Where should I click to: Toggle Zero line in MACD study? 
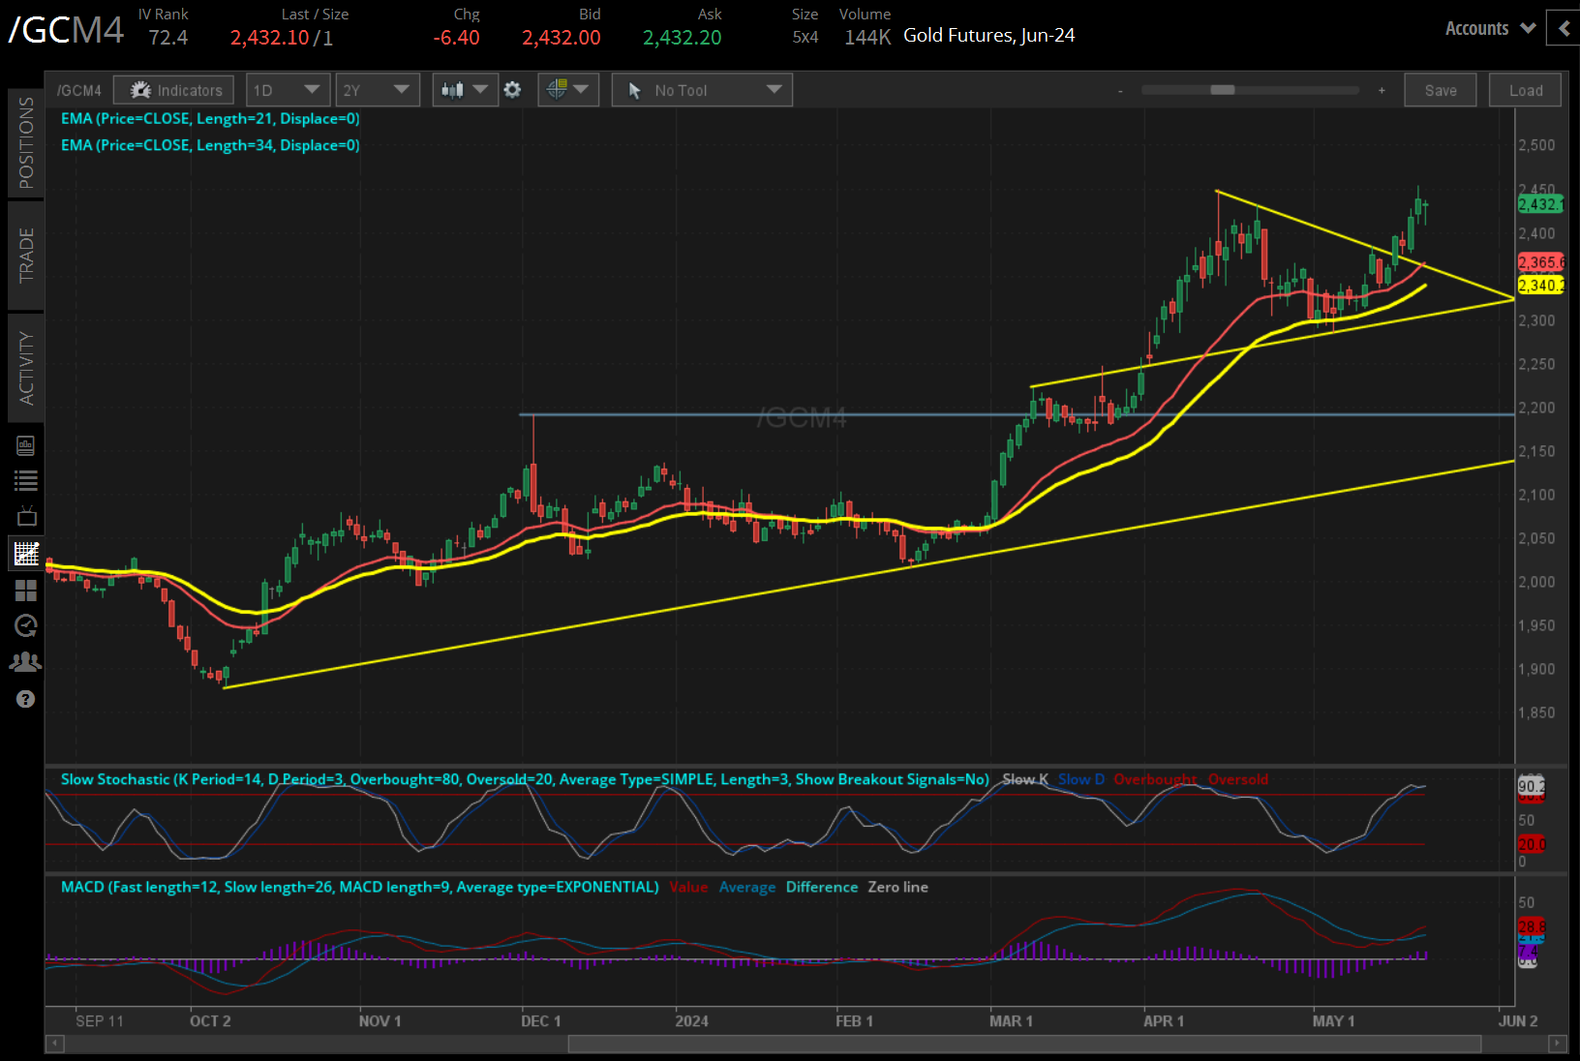[x=897, y=887]
